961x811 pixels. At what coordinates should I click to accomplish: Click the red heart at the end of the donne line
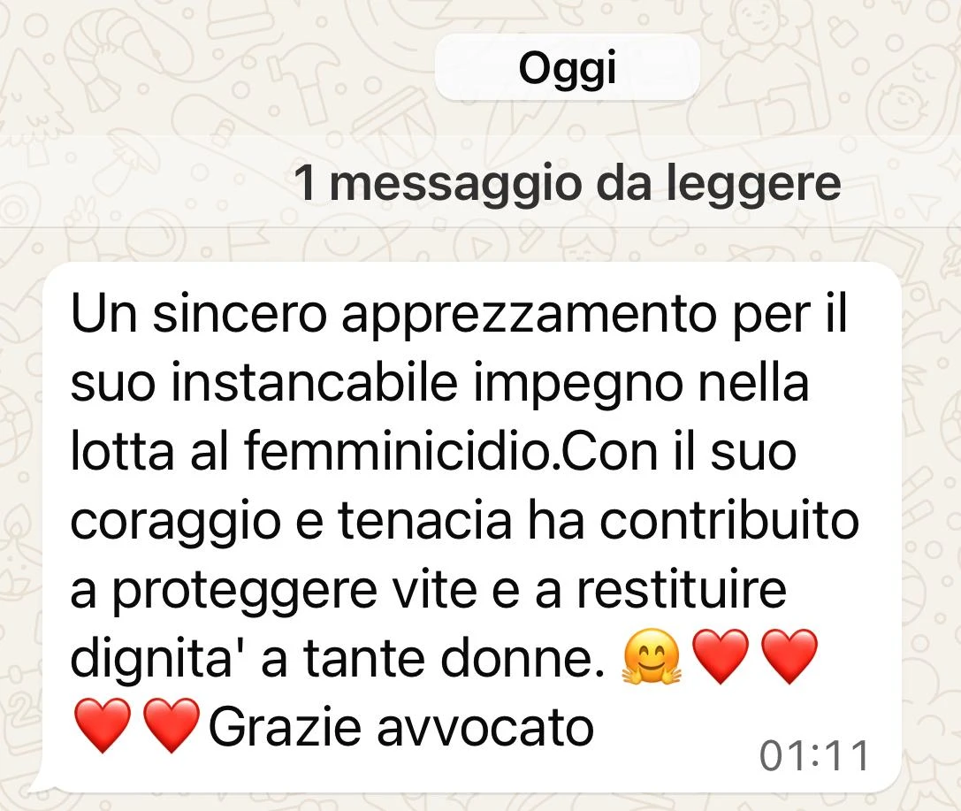tap(789, 657)
